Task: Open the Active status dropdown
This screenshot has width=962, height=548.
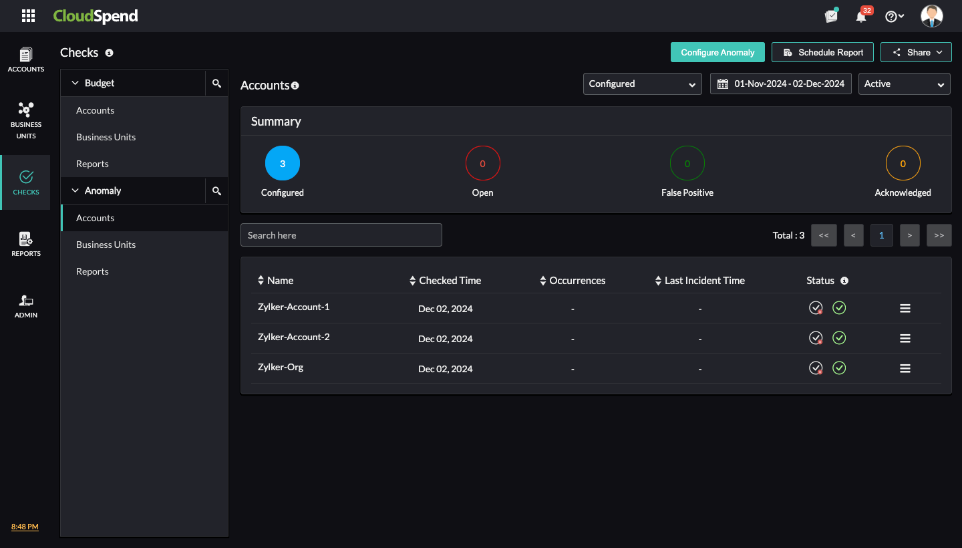Action: pyautogui.click(x=904, y=84)
